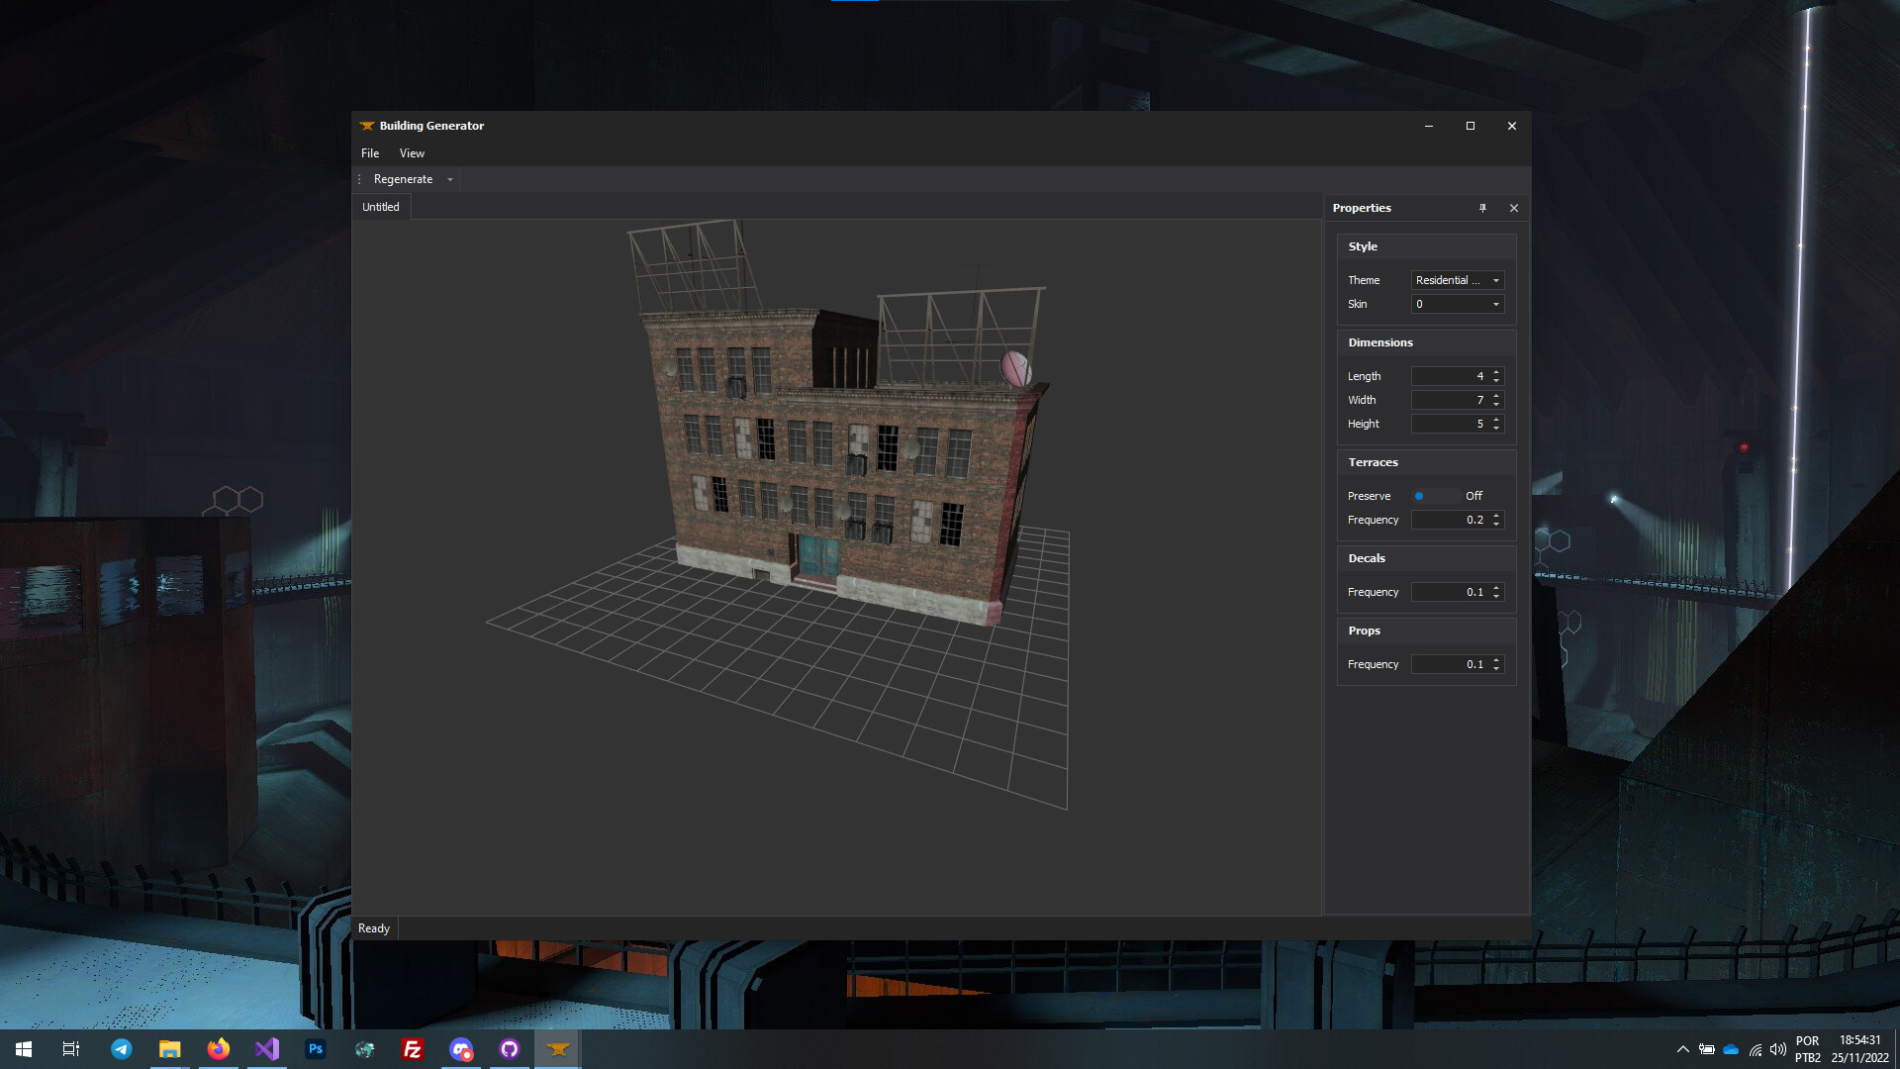1900x1069 pixels.
Task: Open Discord from the taskbar
Action: click(461, 1048)
